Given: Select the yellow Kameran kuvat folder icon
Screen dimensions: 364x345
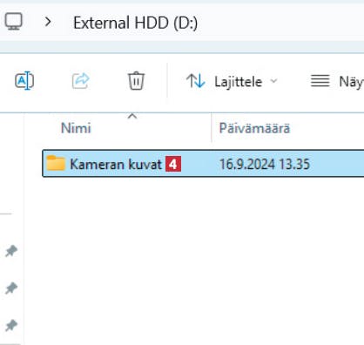Looking at the screenshot, I should pyautogui.click(x=56, y=163).
